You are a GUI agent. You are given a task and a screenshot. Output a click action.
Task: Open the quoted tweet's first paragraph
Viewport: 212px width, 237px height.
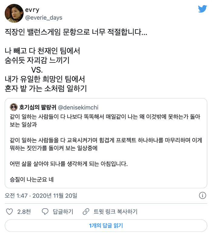105,120
